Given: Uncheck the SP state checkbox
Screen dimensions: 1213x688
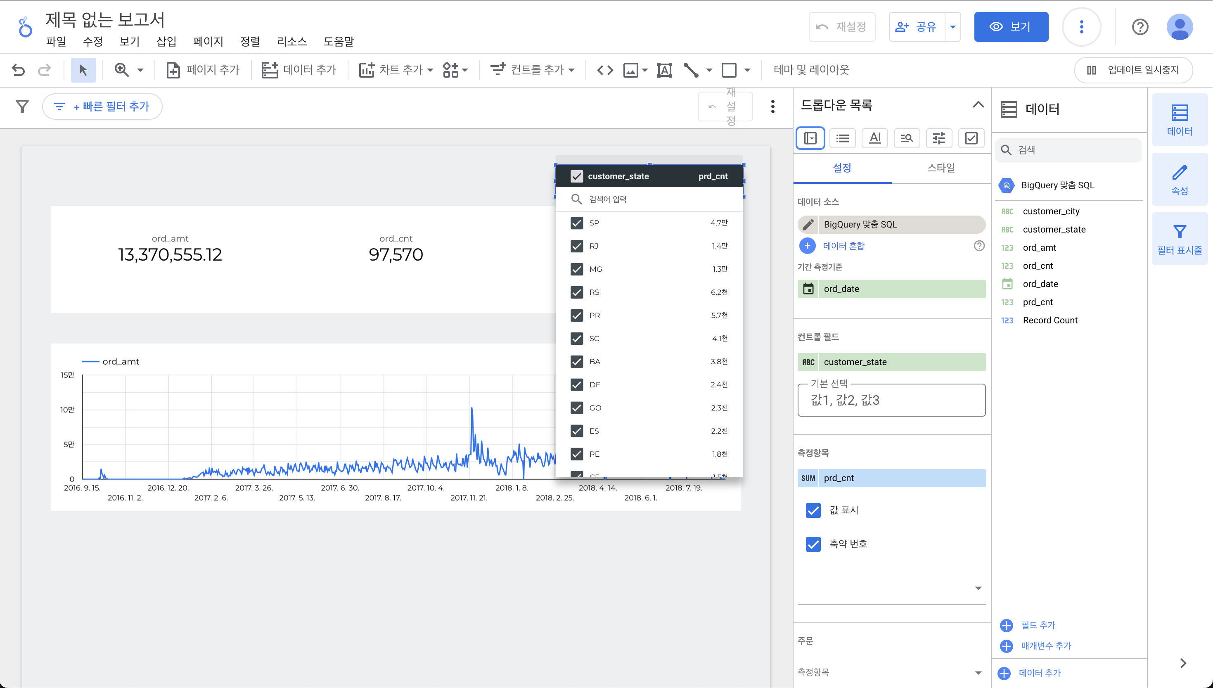Looking at the screenshot, I should (x=576, y=223).
